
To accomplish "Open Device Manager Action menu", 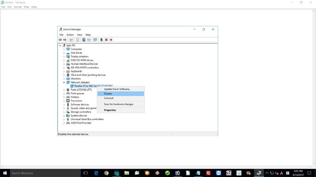I will (x=70, y=35).
